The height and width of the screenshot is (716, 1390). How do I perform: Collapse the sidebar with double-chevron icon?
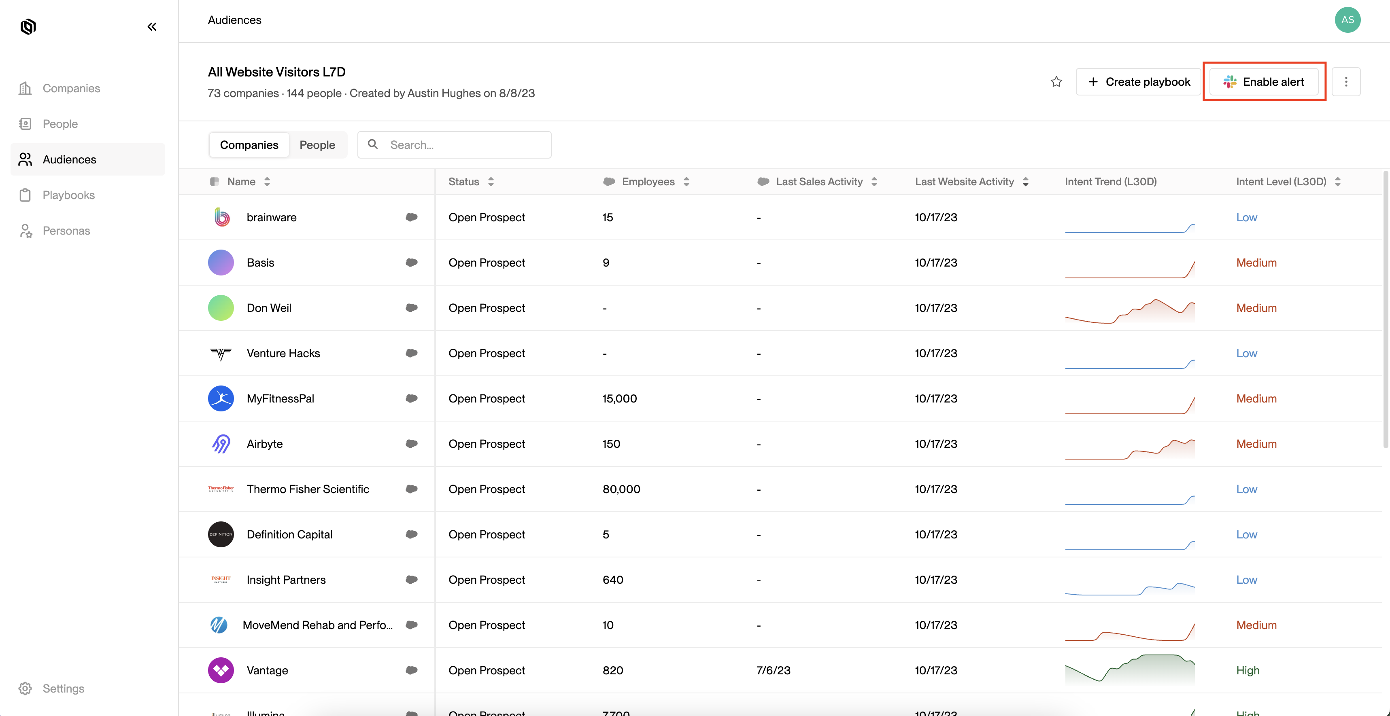tap(152, 26)
